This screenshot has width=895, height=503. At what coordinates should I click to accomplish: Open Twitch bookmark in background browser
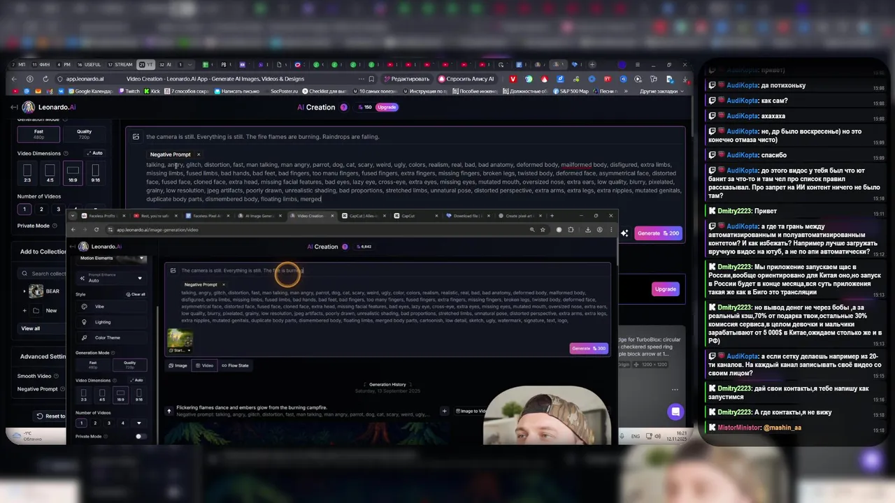[x=129, y=92]
